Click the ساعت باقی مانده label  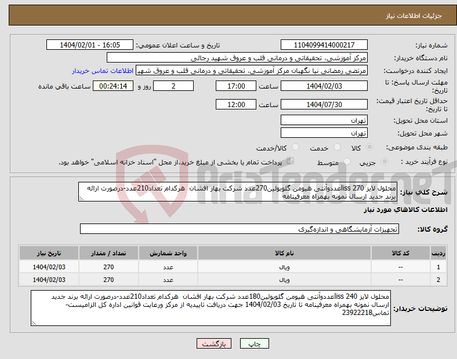point(64,86)
